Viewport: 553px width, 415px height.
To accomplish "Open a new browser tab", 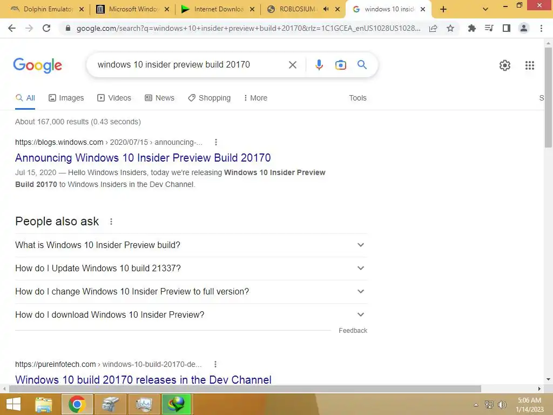I will click(x=443, y=10).
